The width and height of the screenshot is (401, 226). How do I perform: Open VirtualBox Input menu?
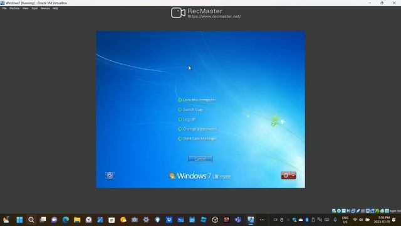tap(34, 8)
